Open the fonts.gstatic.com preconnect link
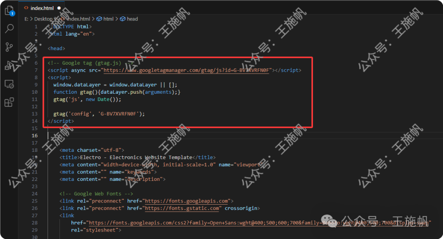The image size is (443, 239). [182, 208]
